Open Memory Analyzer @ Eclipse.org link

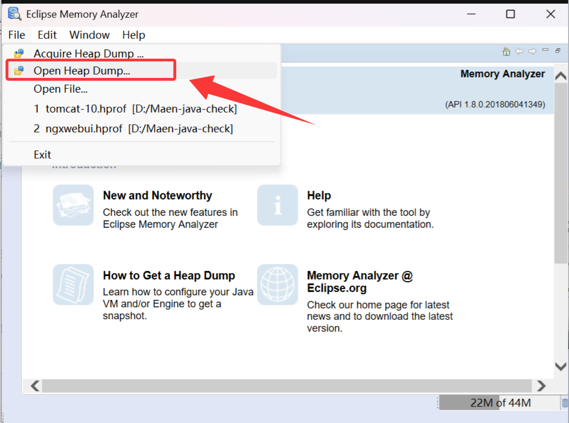coord(360,282)
